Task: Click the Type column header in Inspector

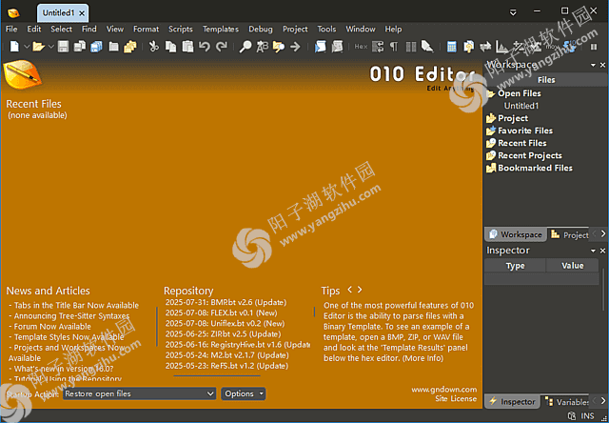Action: (x=515, y=266)
